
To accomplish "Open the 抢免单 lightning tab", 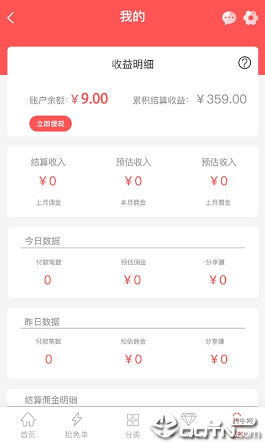I will tap(76, 425).
